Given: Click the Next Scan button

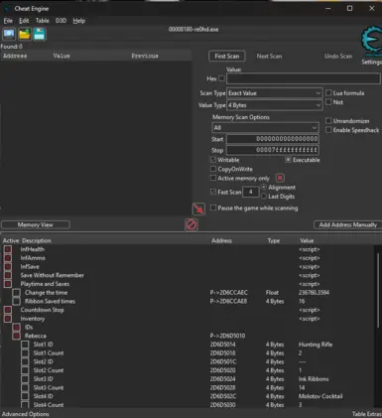Looking at the screenshot, I should [269, 57].
